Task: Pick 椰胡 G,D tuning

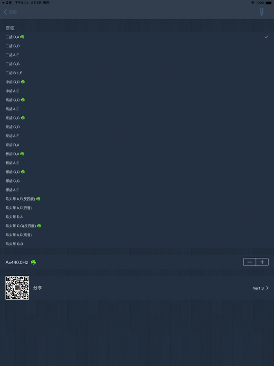Action: pos(137,172)
